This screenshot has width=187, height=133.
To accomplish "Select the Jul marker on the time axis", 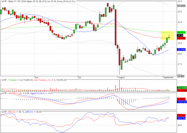I will 79,77.
